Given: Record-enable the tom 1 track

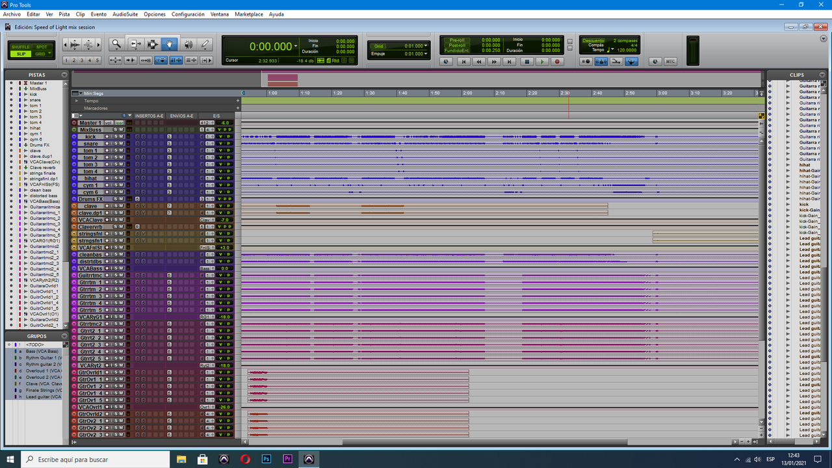Looking at the screenshot, I should (107, 150).
